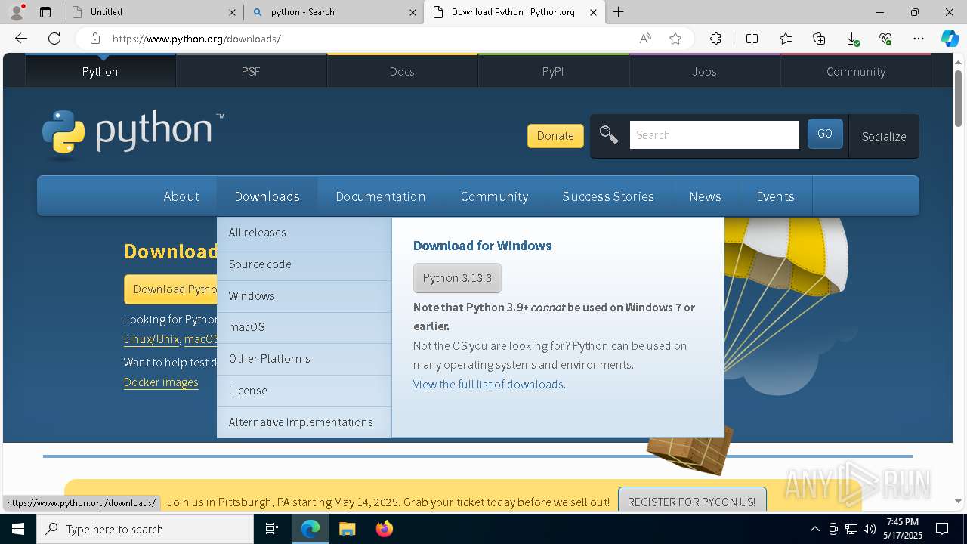The width and height of the screenshot is (967, 544).
Task: Select macOS in Downloads menu
Action: click(x=304, y=327)
